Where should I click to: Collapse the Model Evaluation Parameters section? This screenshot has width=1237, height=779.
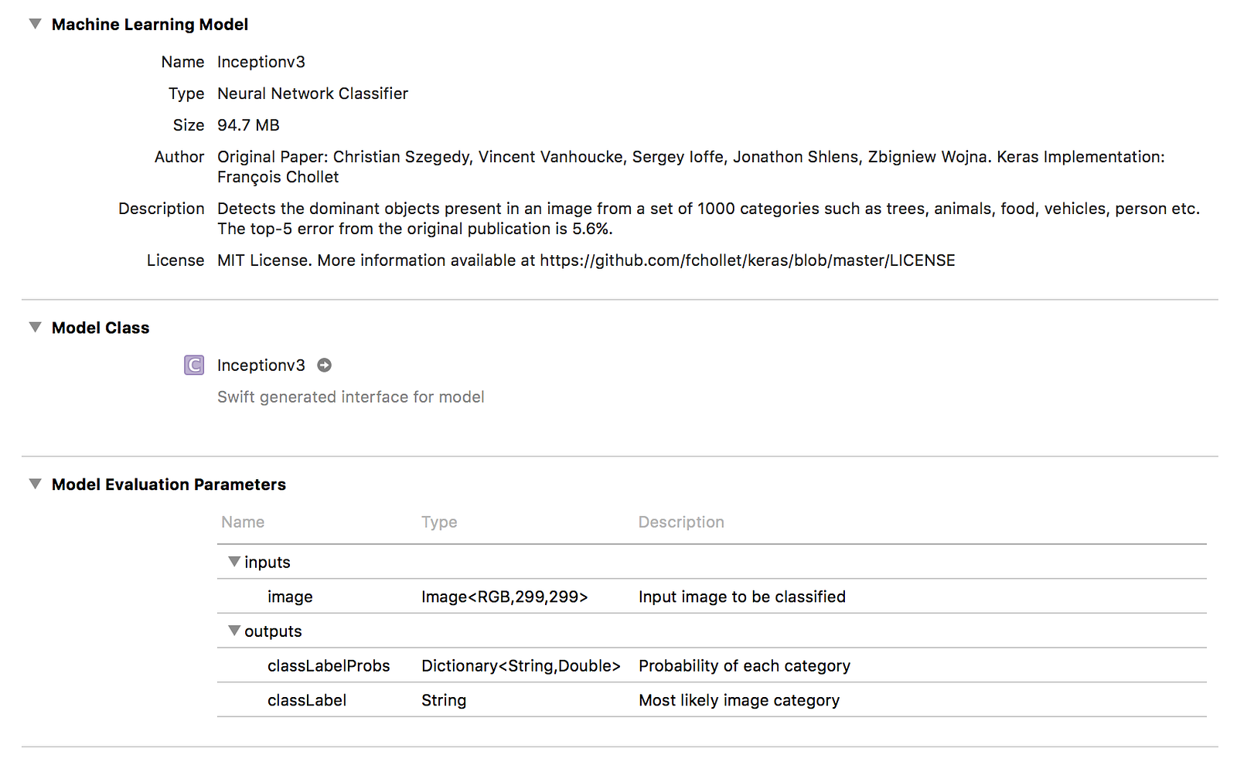coord(35,485)
